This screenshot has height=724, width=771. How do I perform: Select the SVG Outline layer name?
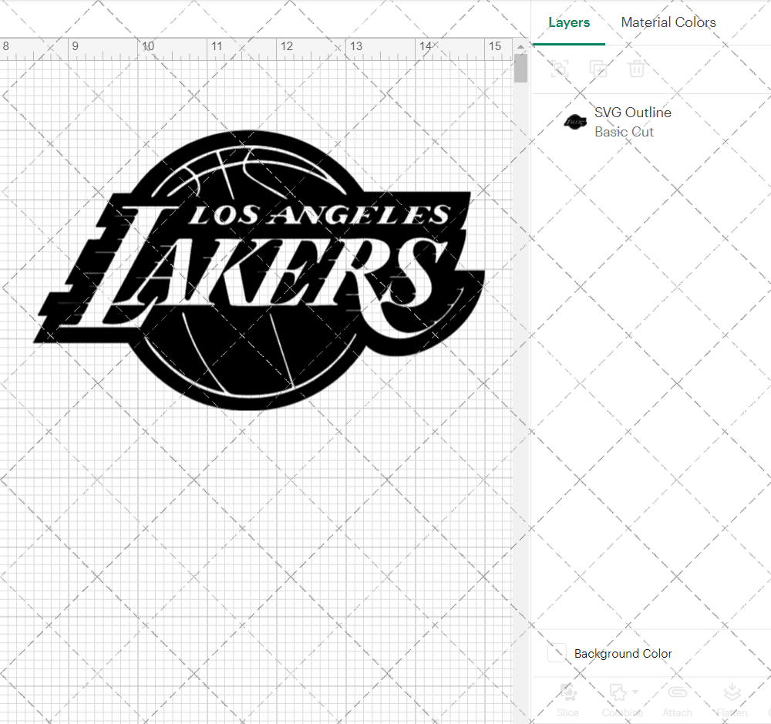coord(633,113)
